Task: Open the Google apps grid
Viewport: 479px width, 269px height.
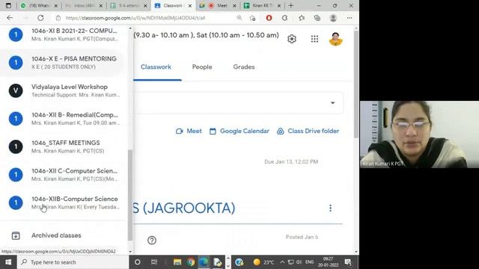Action: (x=314, y=39)
